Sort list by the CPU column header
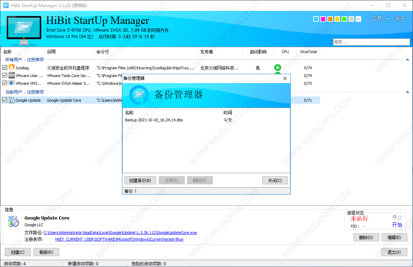This screenshot has width=413, height=267. [285, 52]
